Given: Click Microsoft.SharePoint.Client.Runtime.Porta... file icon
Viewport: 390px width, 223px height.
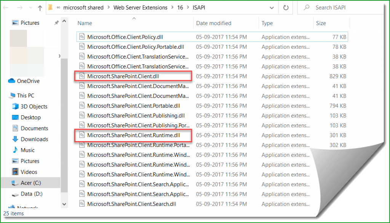Looking at the screenshot, I should click(x=82, y=145).
